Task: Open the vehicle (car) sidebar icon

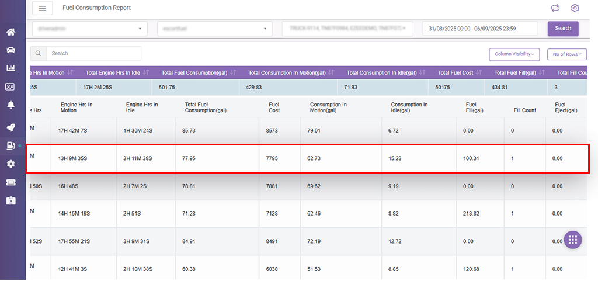Action: click(x=11, y=50)
